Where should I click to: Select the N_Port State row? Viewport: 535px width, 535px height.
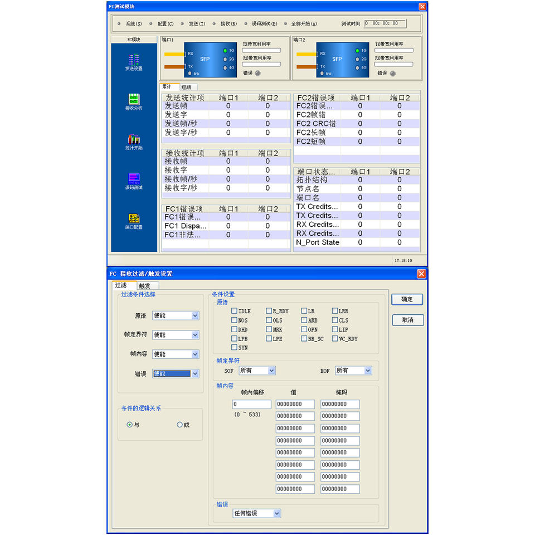(357, 242)
